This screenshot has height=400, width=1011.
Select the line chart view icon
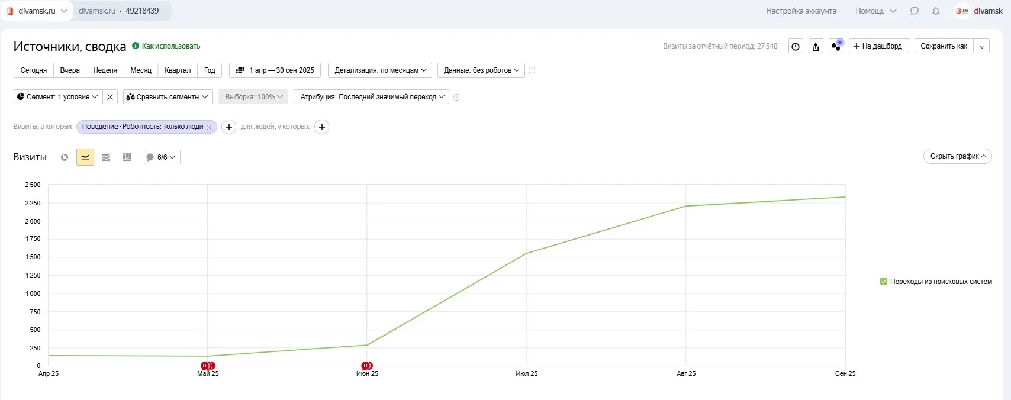pyautogui.click(x=85, y=157)
